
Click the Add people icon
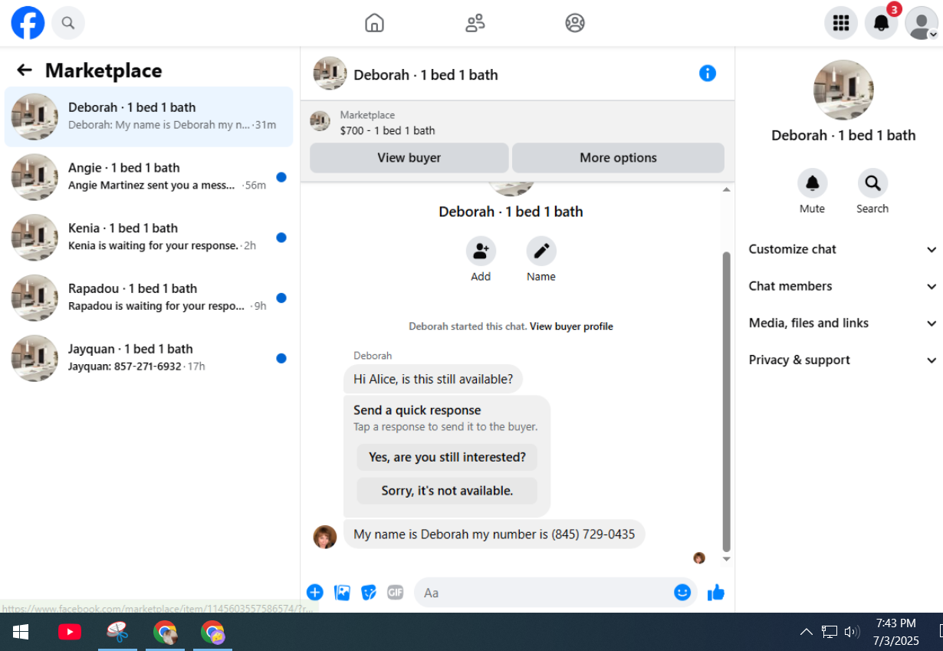[x=481, y=251]
